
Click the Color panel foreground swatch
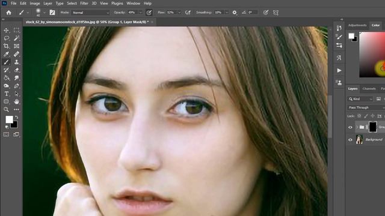(351, 36)
